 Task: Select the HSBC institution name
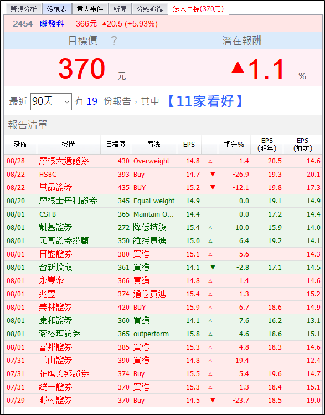pos(48,175)
